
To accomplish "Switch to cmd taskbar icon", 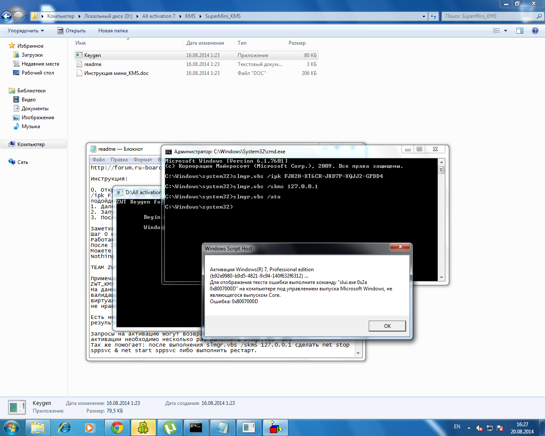I will 196,427.
